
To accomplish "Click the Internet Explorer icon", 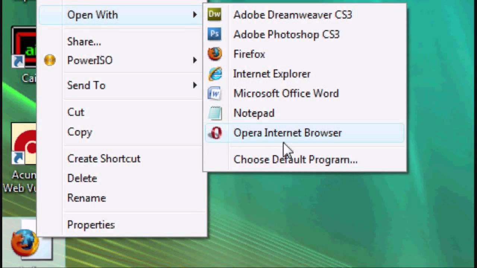I will click(x=215, y=74).
